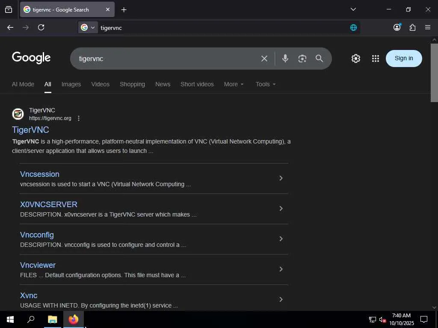Click chevron on Vncviewer row
This screenshot has width=438, height=328.
pyautogui.click(x=281, y=269)
